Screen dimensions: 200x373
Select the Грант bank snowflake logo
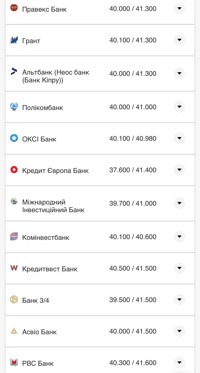pos(13,40)
